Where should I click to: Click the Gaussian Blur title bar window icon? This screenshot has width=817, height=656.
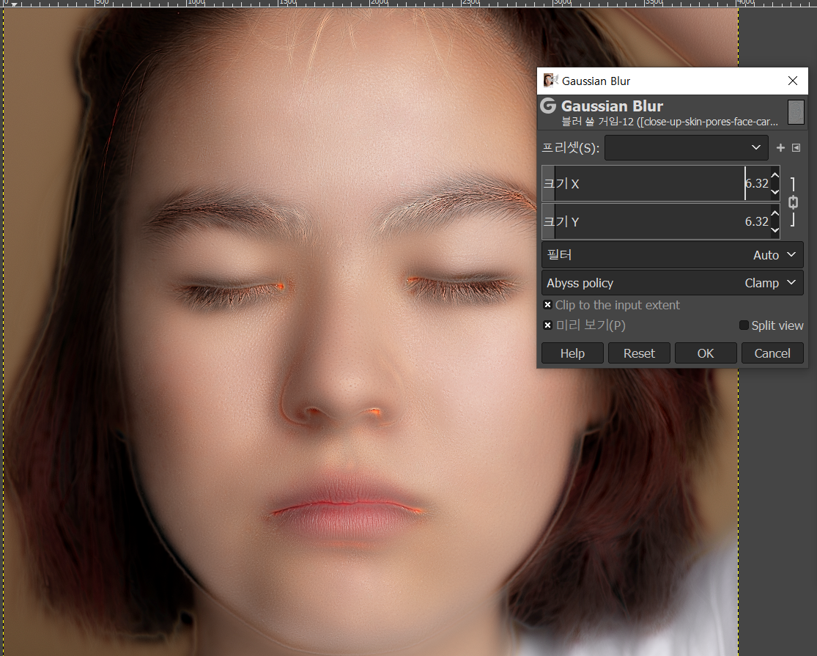pos(550,80)
